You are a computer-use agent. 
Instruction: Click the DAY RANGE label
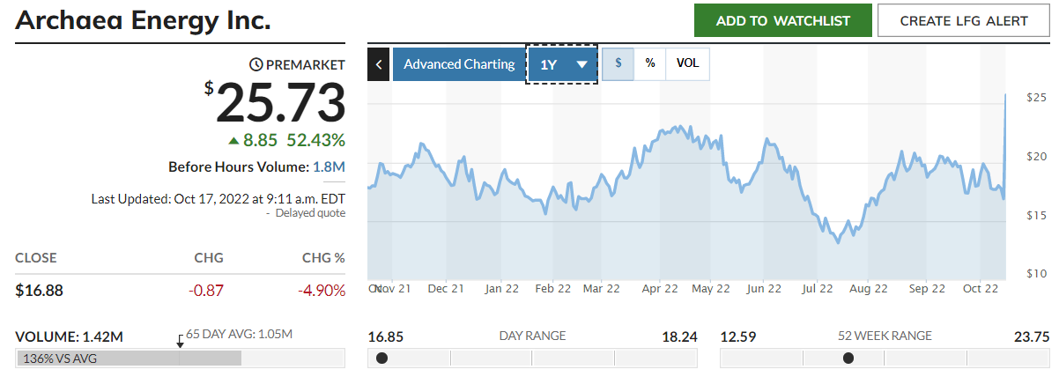532,336
